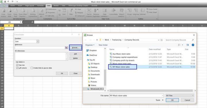
Task: Open the Downloads folder in the navigation pane
Action: [94, 74]
